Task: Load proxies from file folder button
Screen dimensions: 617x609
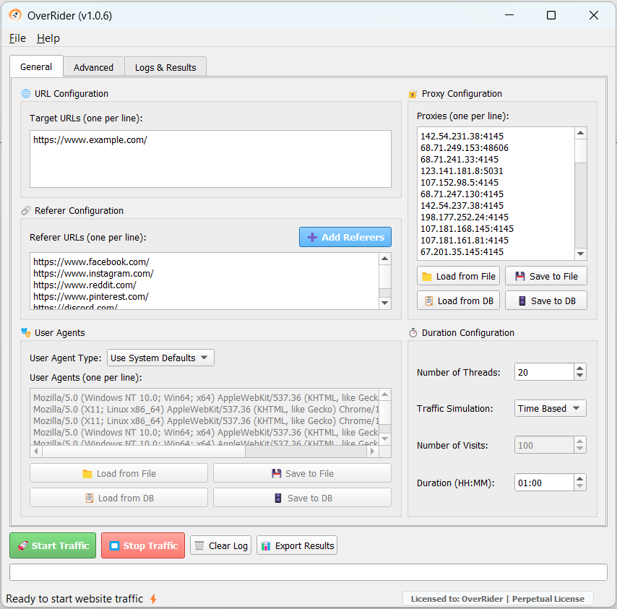Action: 458,276
